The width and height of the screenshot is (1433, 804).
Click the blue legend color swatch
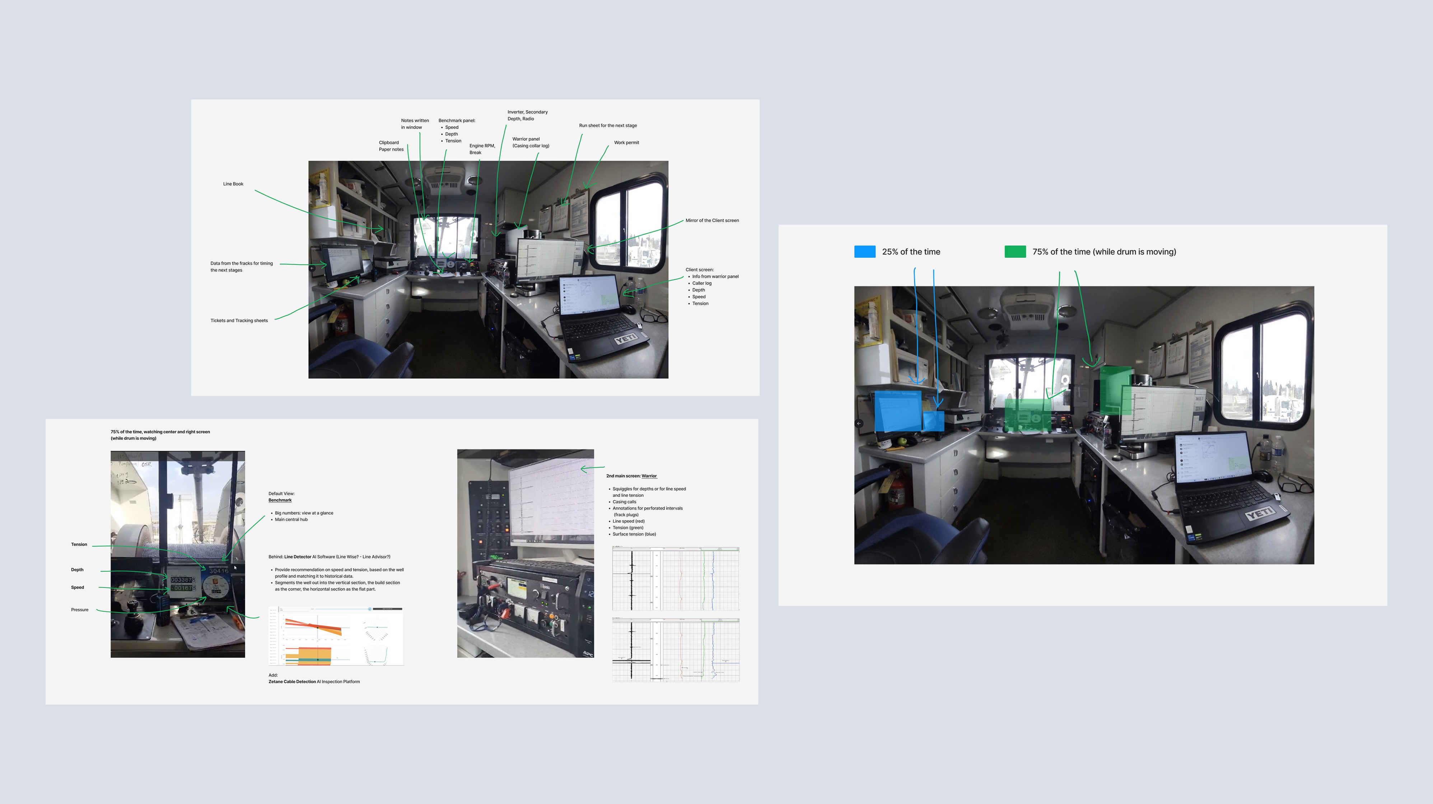[864, 252]
